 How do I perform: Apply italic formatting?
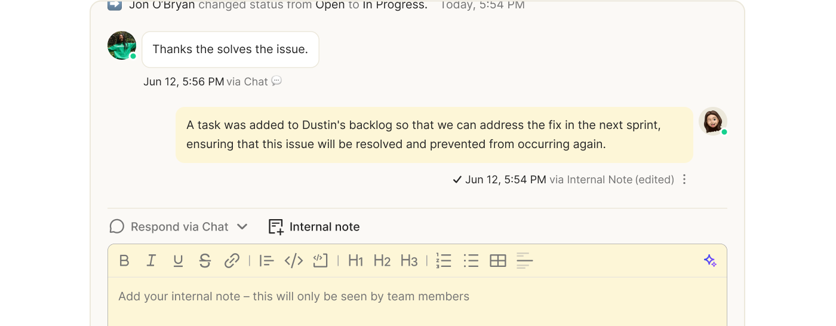[x=151, y=260]
